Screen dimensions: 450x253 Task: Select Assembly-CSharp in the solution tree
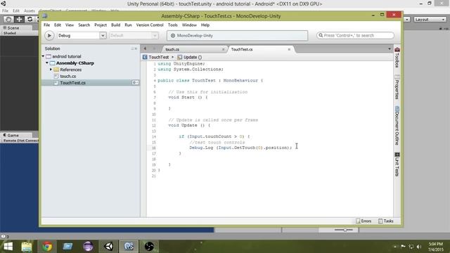pyautogui.click(x=75, y=63)
